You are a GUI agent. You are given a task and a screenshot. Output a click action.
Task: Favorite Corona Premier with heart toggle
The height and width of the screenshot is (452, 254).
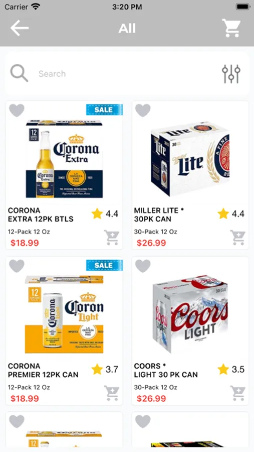(x=17, y=266)
